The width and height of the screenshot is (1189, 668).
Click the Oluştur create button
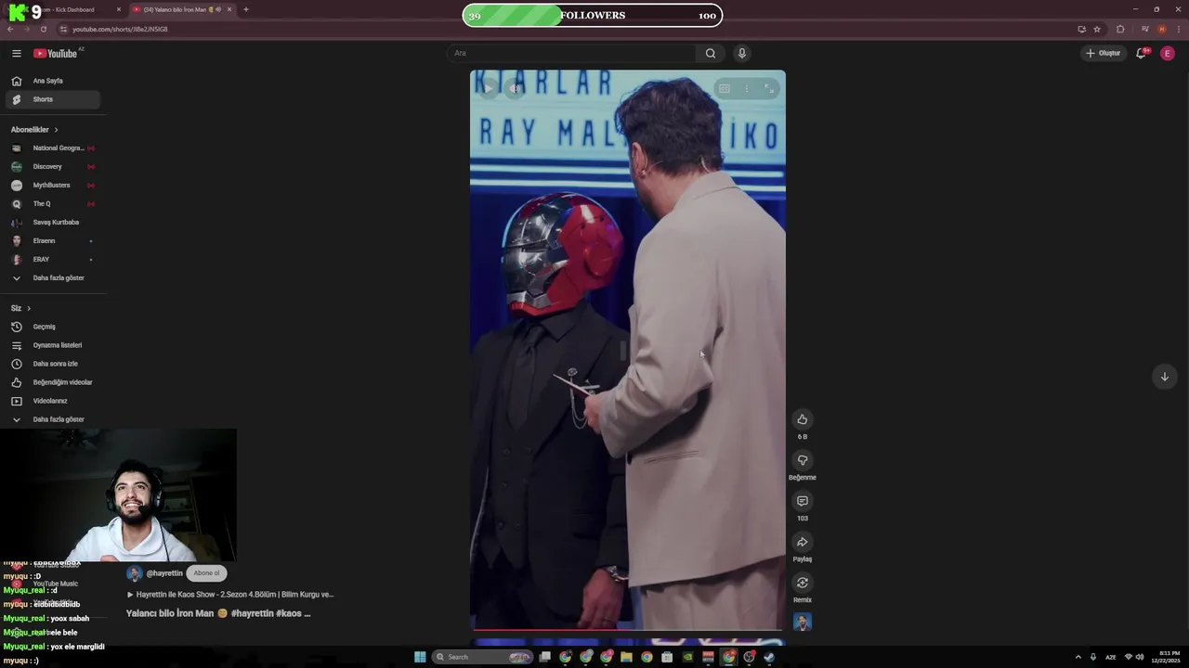tap(1104, 53)
